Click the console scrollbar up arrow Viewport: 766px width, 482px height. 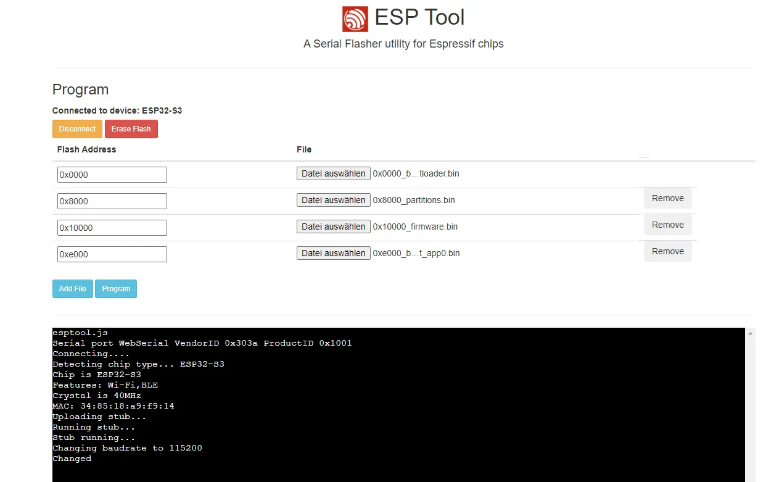click(750, 333)
